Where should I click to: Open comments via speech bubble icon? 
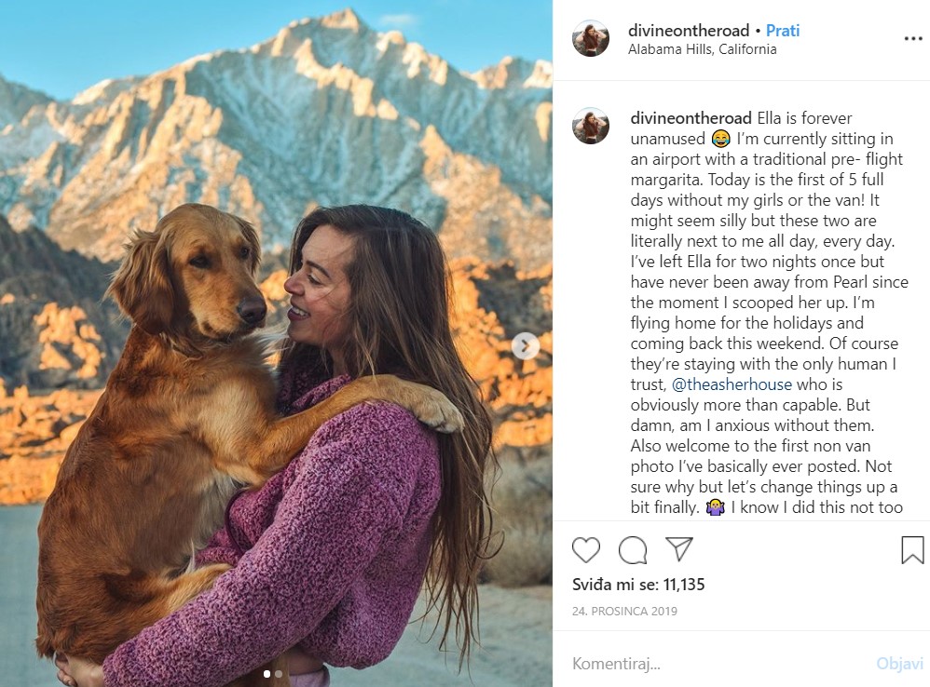(x=633, y=549)
